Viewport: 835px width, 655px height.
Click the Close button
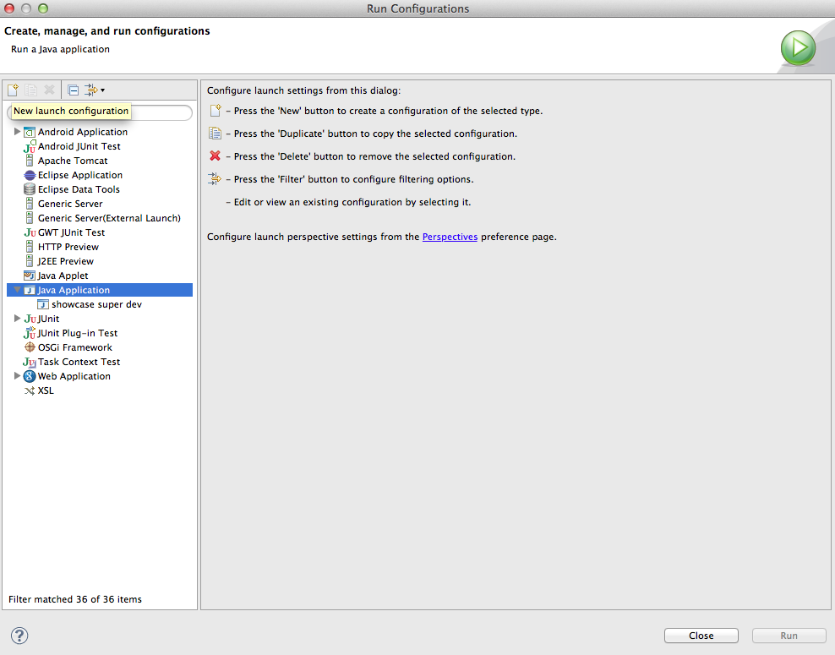pyautogui.click(x=701, y=636)
